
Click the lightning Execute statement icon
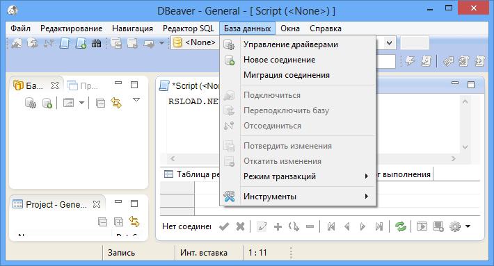[410, 61]
